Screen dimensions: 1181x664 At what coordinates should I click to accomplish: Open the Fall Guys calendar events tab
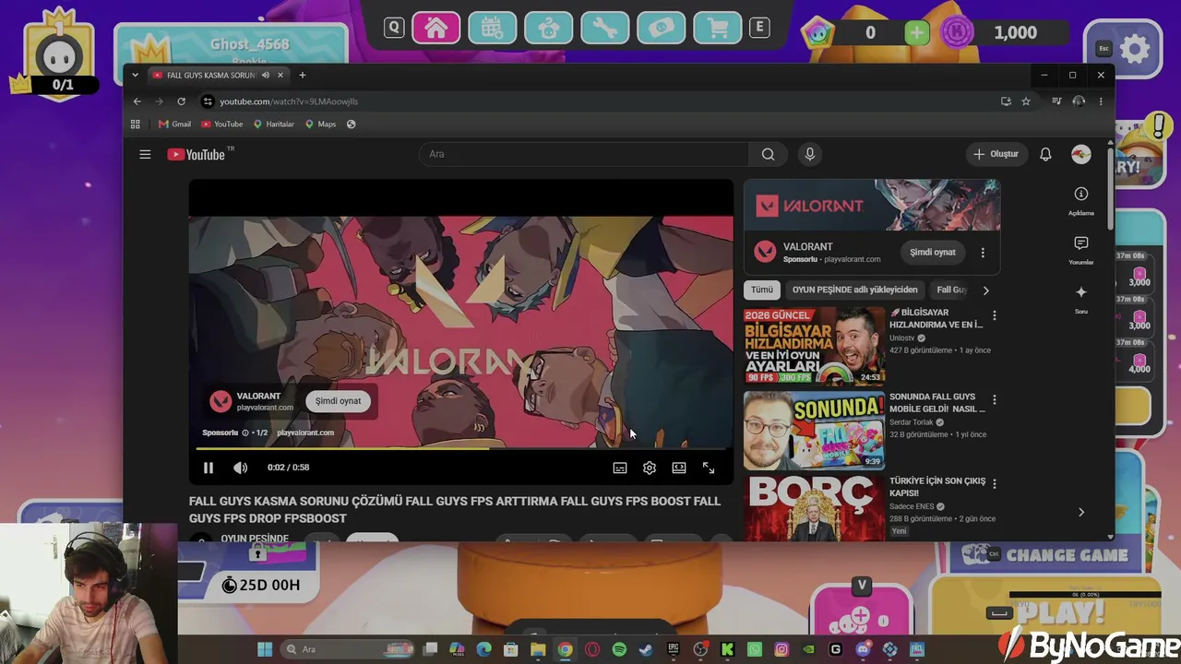click(x=492, y=28)
